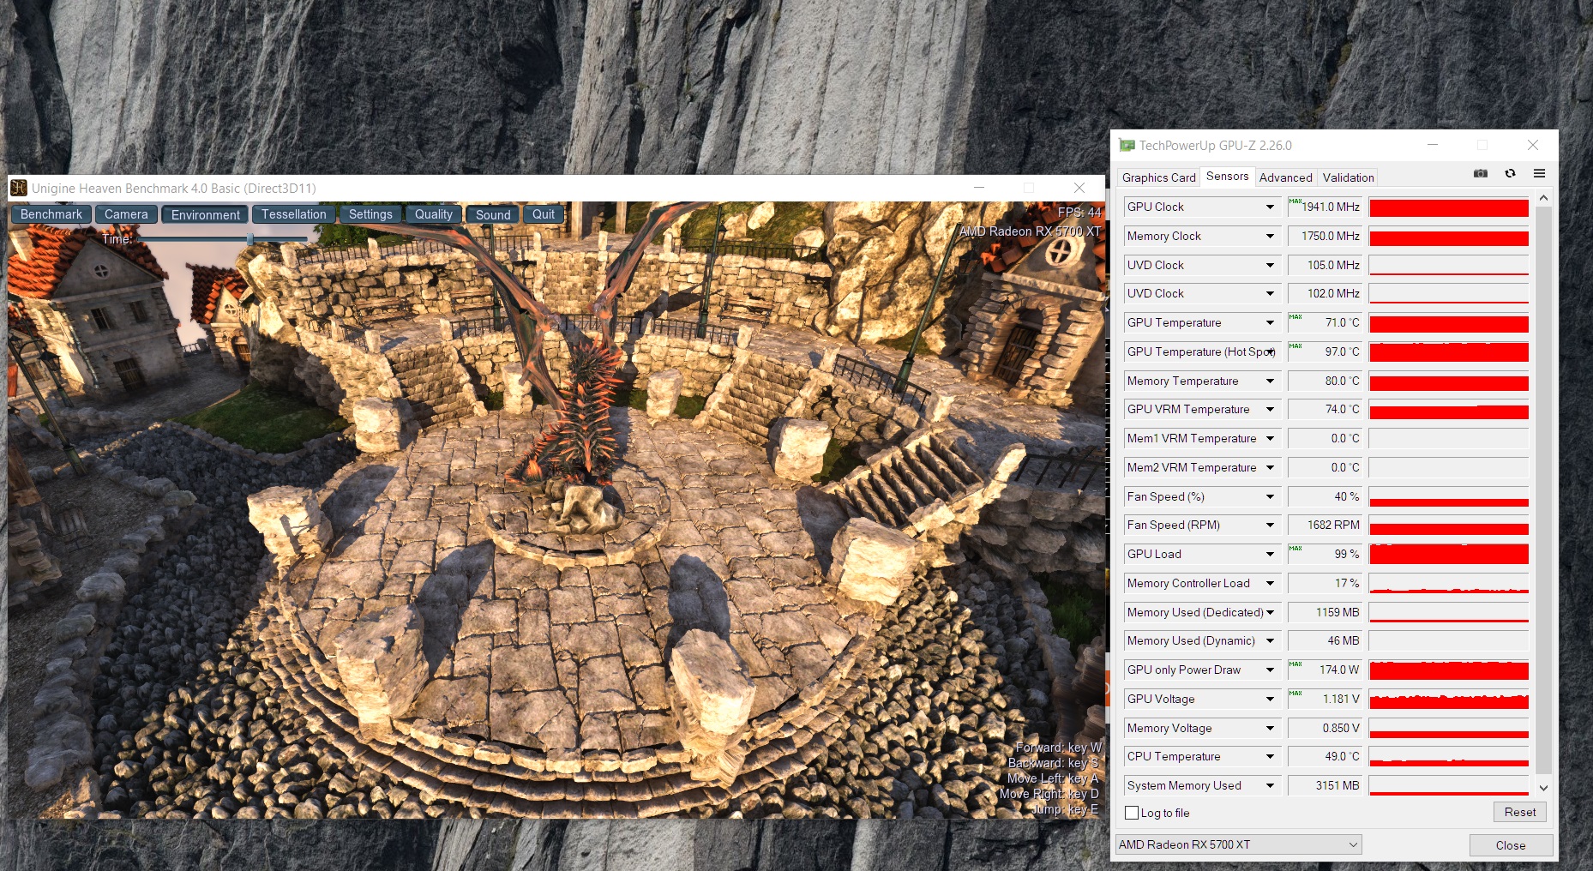Image resolution: width=1593 pixels, height=871 pixels.
Task: Open the GPU Temperature (Hot Spot) dropdown
Action: 1270,352
